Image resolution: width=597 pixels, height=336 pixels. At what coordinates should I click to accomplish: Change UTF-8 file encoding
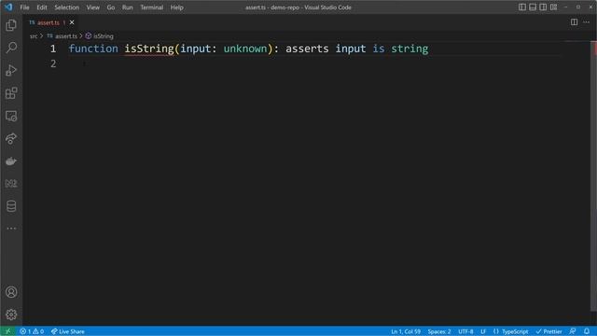point(465,331)
